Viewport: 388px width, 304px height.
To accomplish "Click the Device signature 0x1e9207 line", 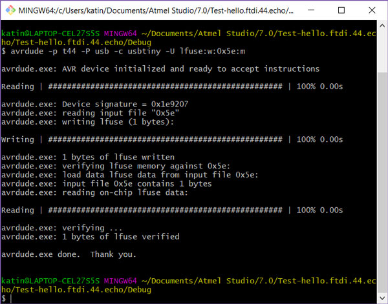I will coord(95,104).
